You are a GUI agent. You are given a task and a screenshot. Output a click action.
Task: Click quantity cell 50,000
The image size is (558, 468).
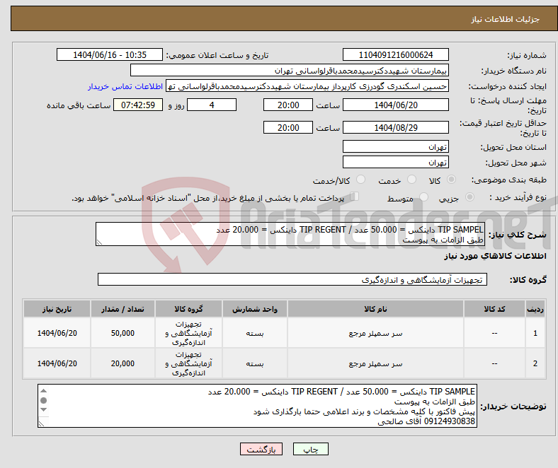pos(123,333)
